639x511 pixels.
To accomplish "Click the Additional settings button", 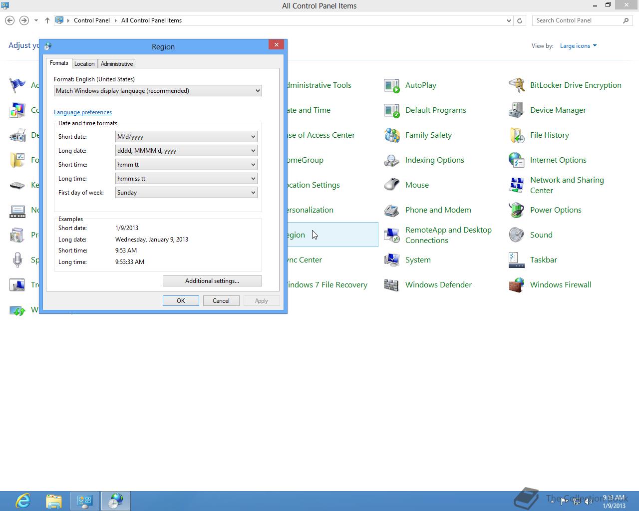I will pos(212,281).
